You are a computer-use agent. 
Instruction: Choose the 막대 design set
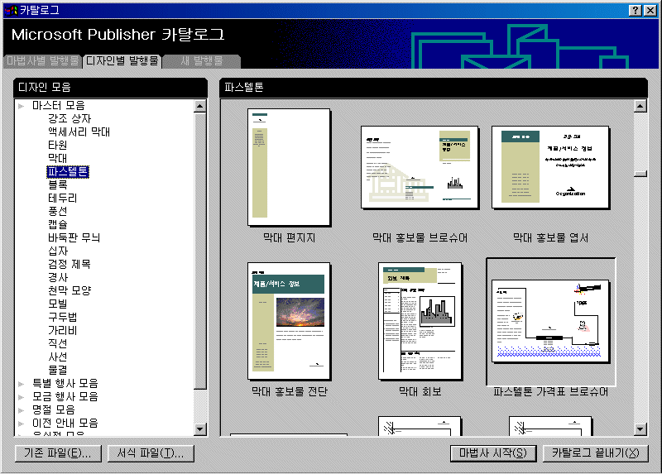[x=57, y=158]
